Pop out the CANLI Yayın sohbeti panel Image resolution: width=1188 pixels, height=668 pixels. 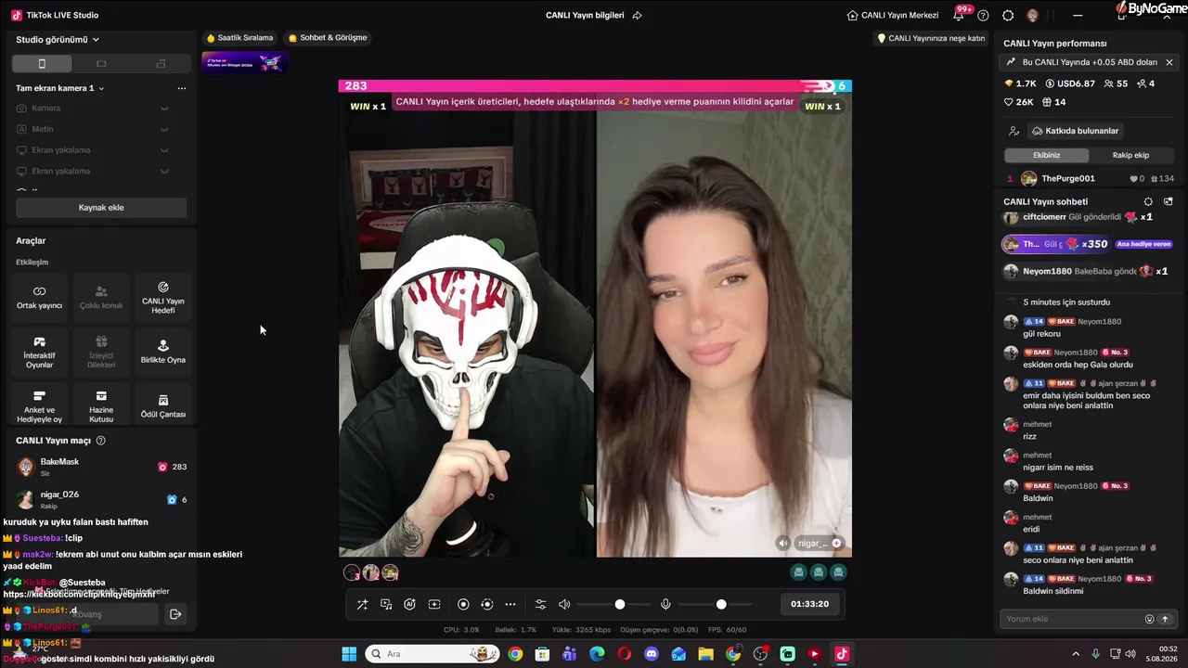click(1169, 201)
